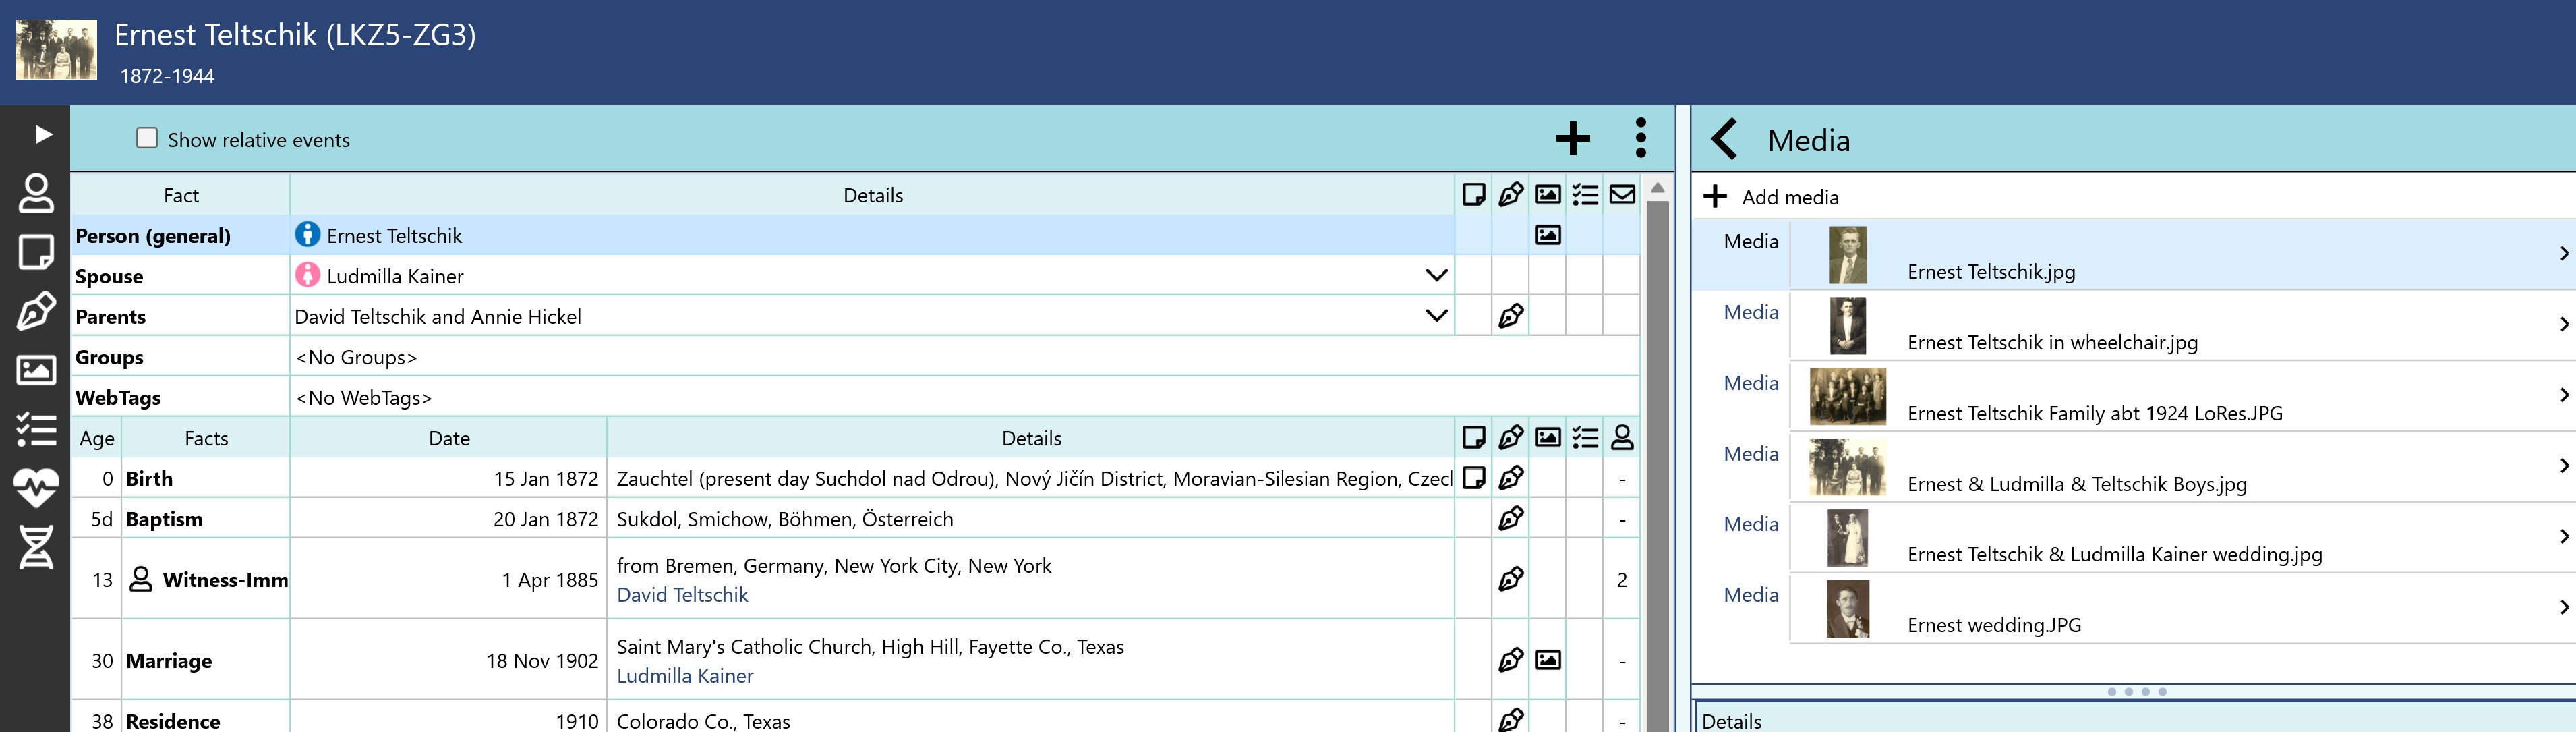The image size is (2576, 732).
Task: Open the health heartbeat icon in left sidebar
Action: click(x=36, y=488)
